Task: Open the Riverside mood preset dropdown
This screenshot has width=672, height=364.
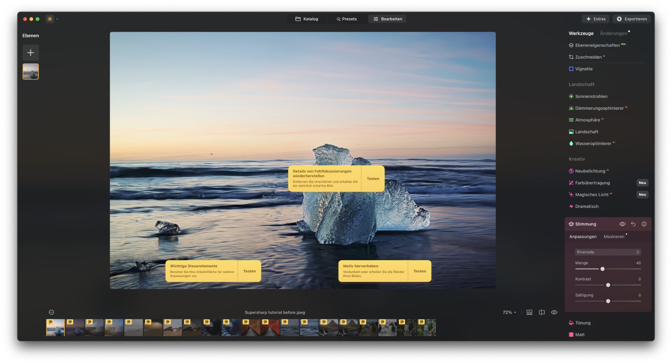Action: click(608, 252)
